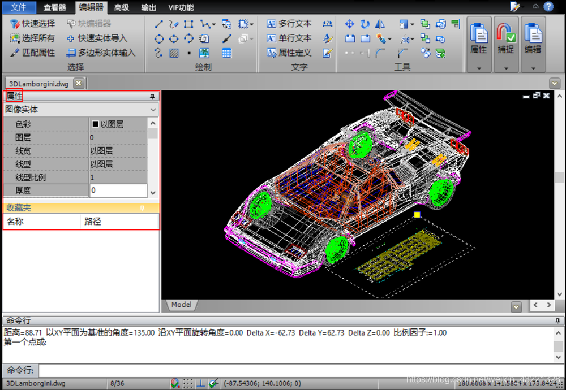Switch to the 输出 ribbon tab
Viewport: 566px width, 390px height.
coord(148,7)
